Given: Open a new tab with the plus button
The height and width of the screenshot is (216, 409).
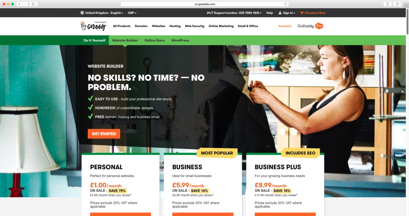Looking at the screenshot, I should coord(406,5).
